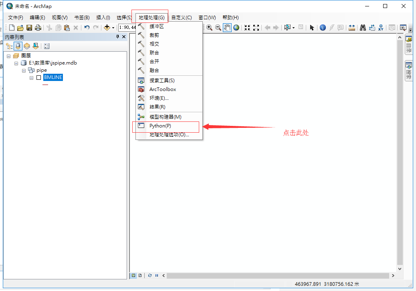Open the viewer window icon
Viewport: 416px width, 291px height.
(403, 27)
